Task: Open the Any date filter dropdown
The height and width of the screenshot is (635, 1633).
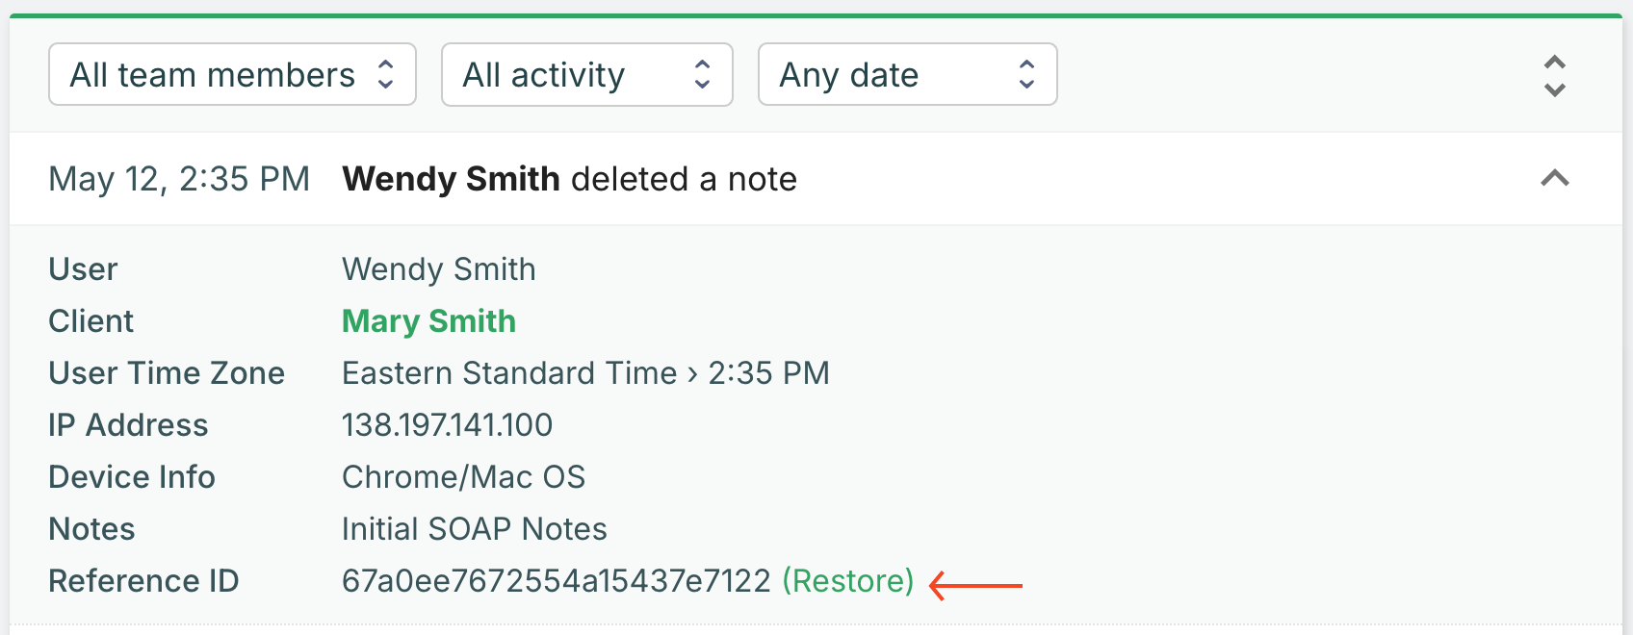Action: point(907,75)
